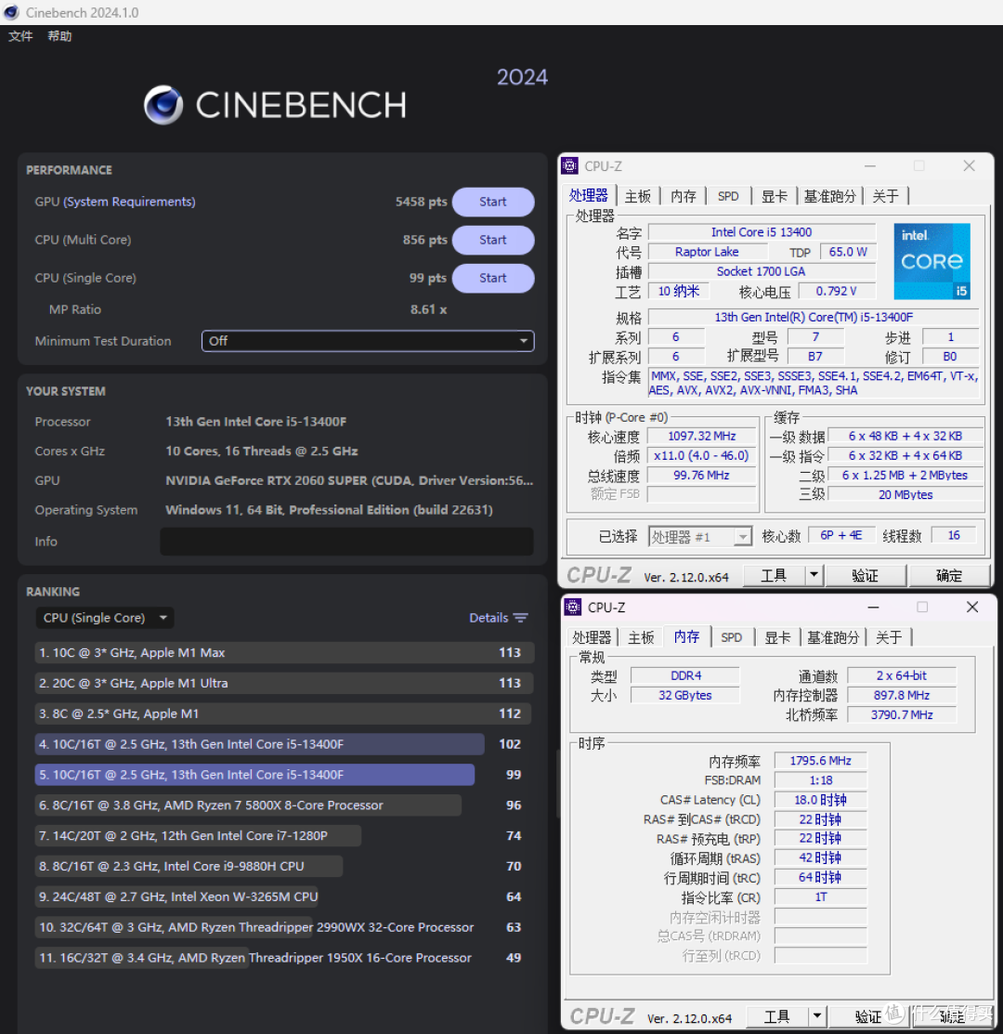Select the 8C Apple M1 ranking row
This screenshot has height=1034, width=1003.
pyautogui.click(x=284, y=713)
